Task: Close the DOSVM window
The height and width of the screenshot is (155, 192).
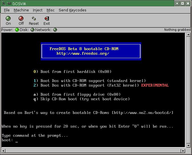Action: coord(188,3)
